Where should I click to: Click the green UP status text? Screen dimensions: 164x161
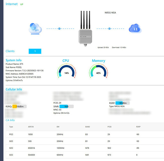(22, 4)
